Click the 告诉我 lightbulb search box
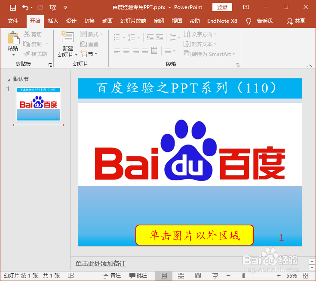 (x=260, y=21)
